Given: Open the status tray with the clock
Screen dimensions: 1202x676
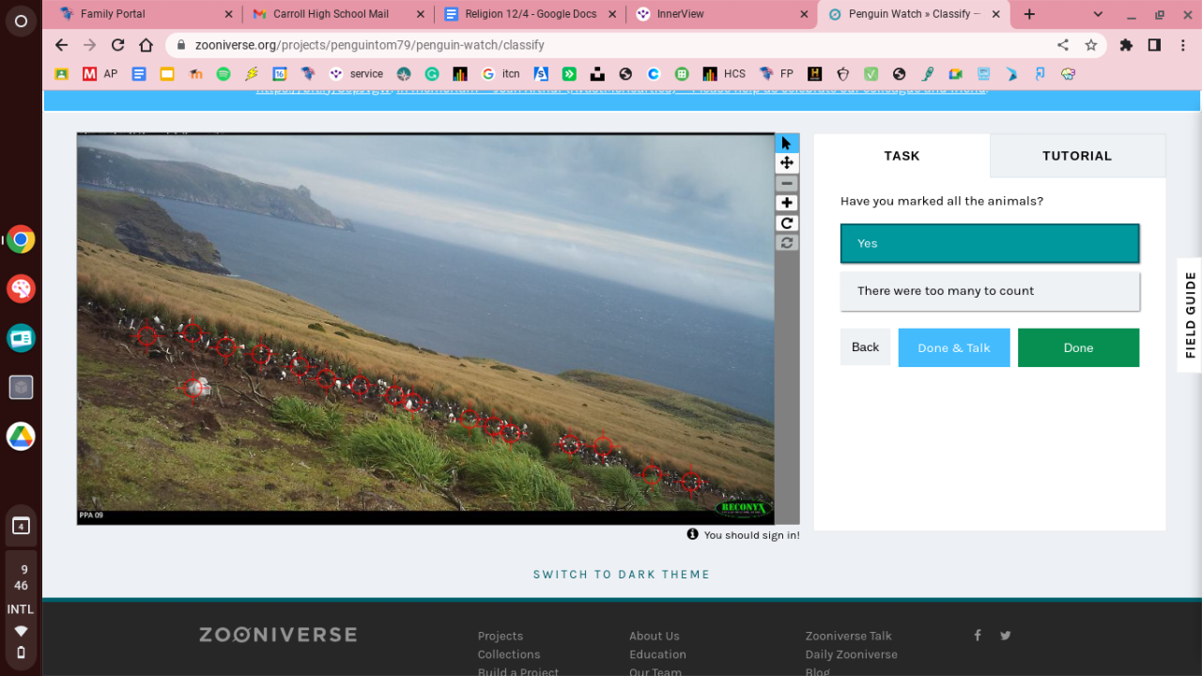Looking at the screenshot, I should point(21,608).
